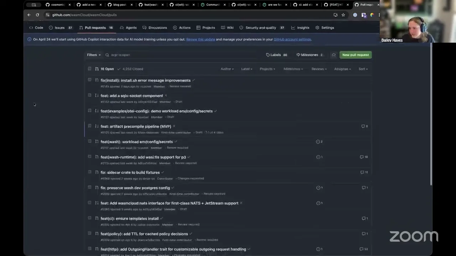456x256 pixels.
Task: Open the purple extension icon with badge 8
Action: (363, 15)
